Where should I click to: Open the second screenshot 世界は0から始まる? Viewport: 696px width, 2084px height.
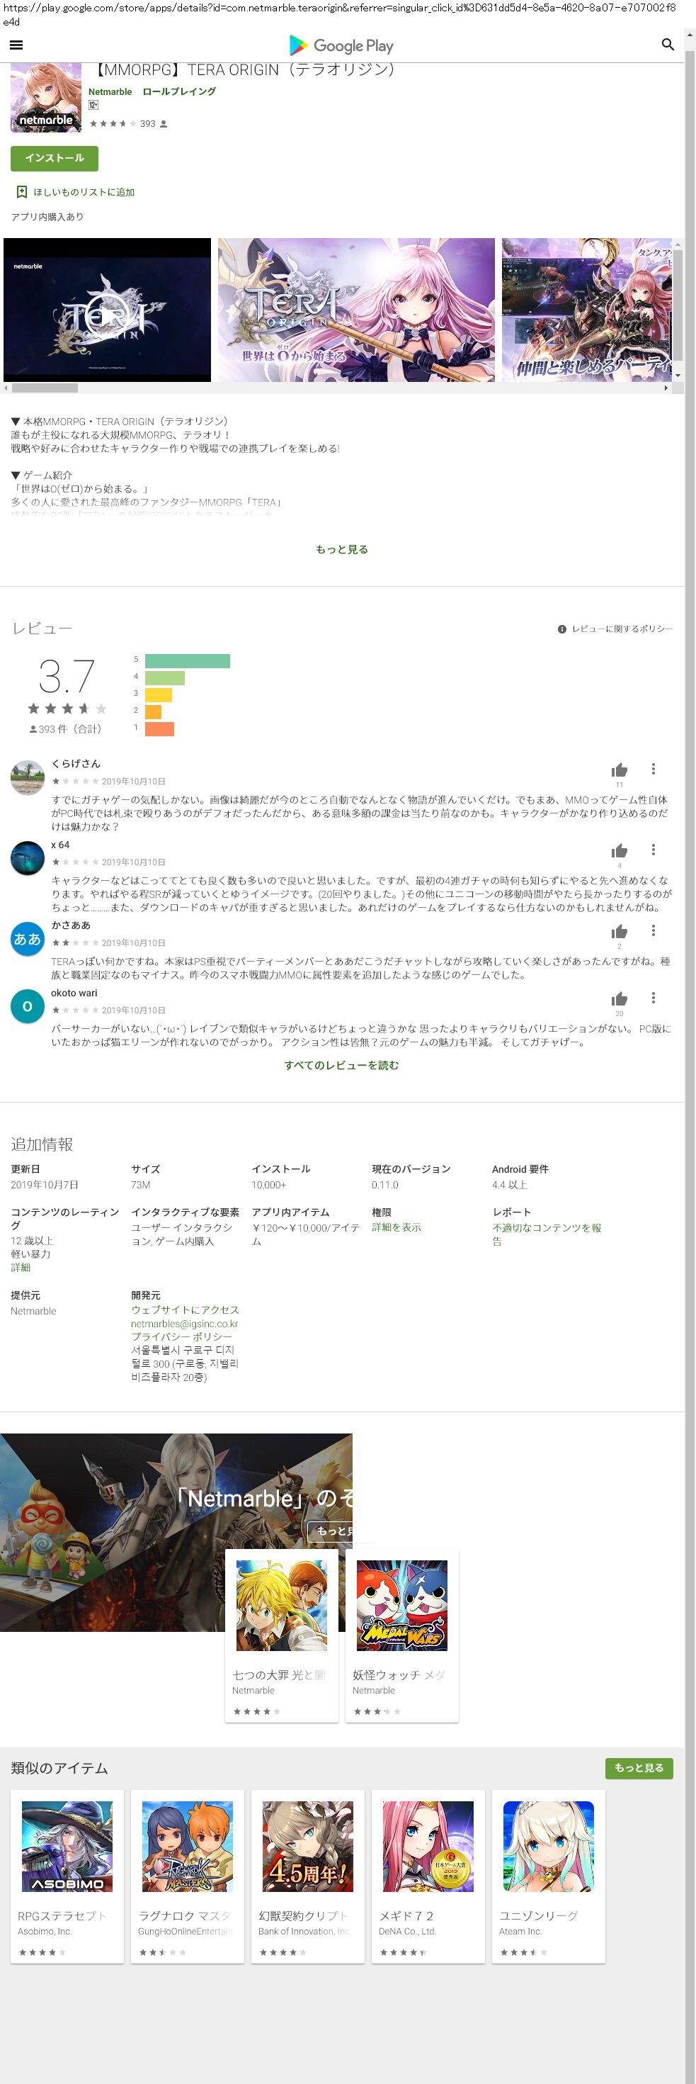point(356,310)
